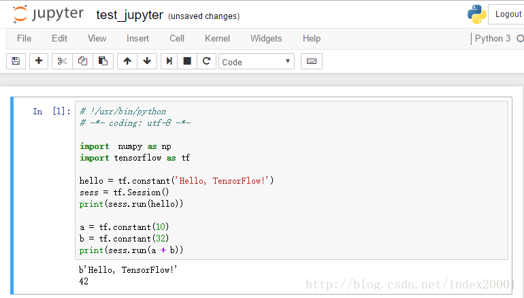Click the sess = tf.Session() line
This screenshot has height=298, width=524.
pyautogui.click(x=125, y=193)
